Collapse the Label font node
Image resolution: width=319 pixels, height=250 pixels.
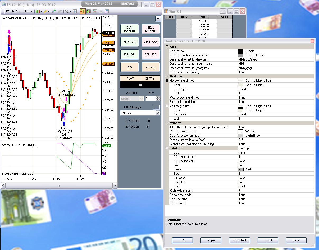(167, 148)
